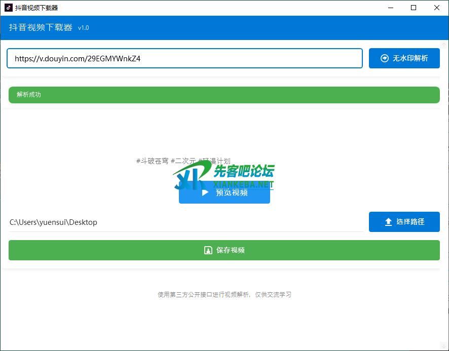This screenshot has width=449, height=351.
Task: Click the green 解析成功 status banner
Action: [x=224, y=95]
